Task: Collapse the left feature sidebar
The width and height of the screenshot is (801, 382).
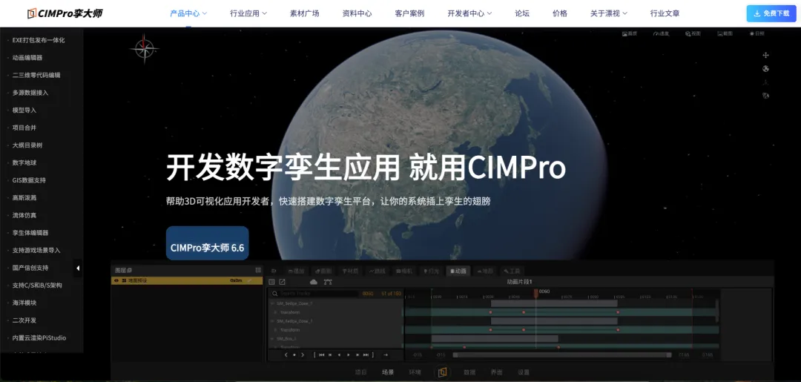Action: click(78, 268)
